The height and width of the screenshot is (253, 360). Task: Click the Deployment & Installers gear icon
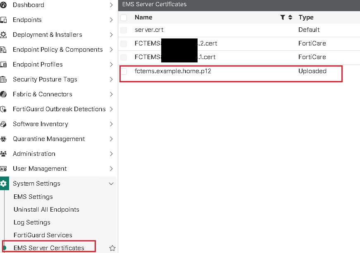point(3,35)
